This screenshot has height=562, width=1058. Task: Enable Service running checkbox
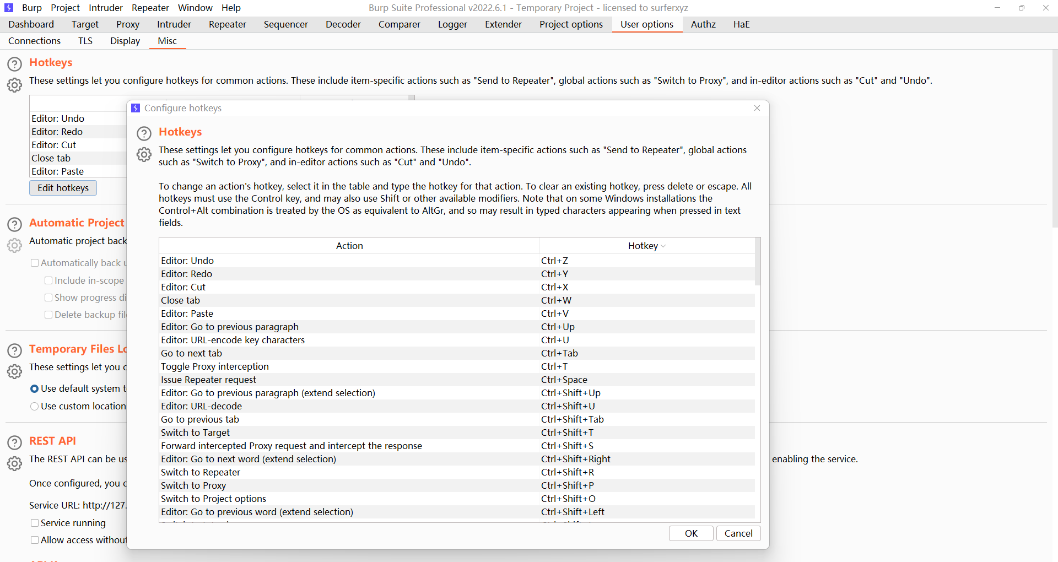click(35, 523)
